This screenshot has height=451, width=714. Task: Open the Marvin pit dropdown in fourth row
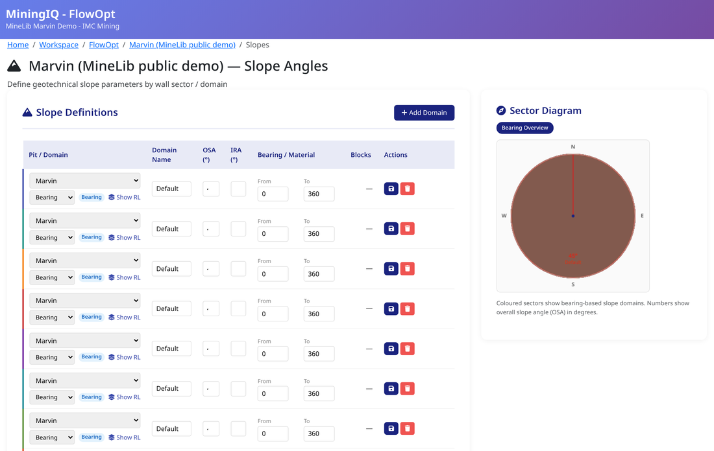pos(84,301)
